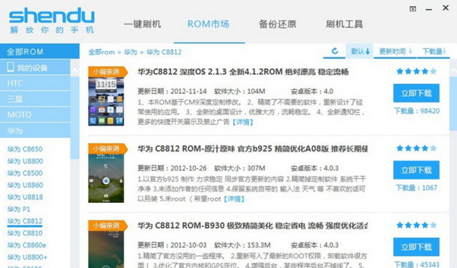Open the 原汁原味 官方b925 ROM title
The width and height of the screenshot is (457, 268).
point(252,149)
